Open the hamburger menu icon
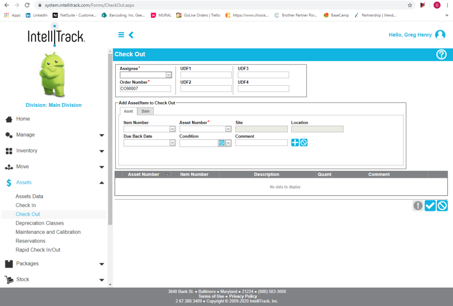This screenshot has height=306, width=453. (121, 35)
